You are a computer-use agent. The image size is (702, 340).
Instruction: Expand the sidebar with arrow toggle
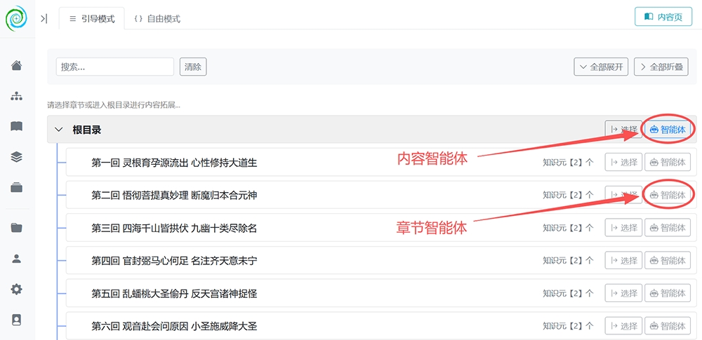(x=44, y=19)
